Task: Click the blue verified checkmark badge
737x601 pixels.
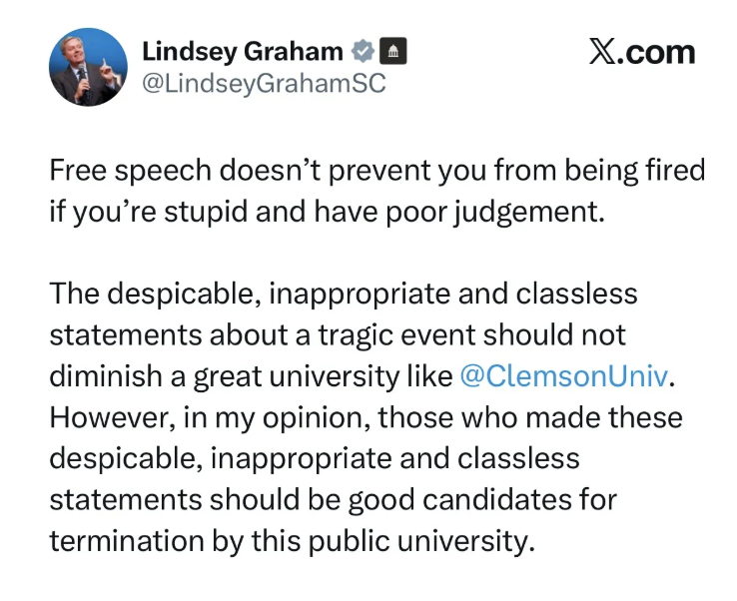Action: point(363,51)
